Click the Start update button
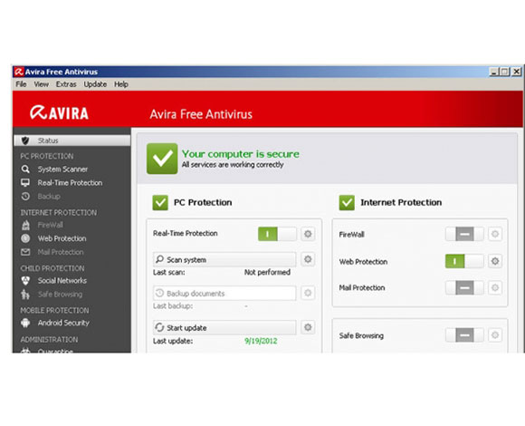Image resolution: width=525 pixels, height=426 pixels. pyautogui.click(x=224, y=327)
